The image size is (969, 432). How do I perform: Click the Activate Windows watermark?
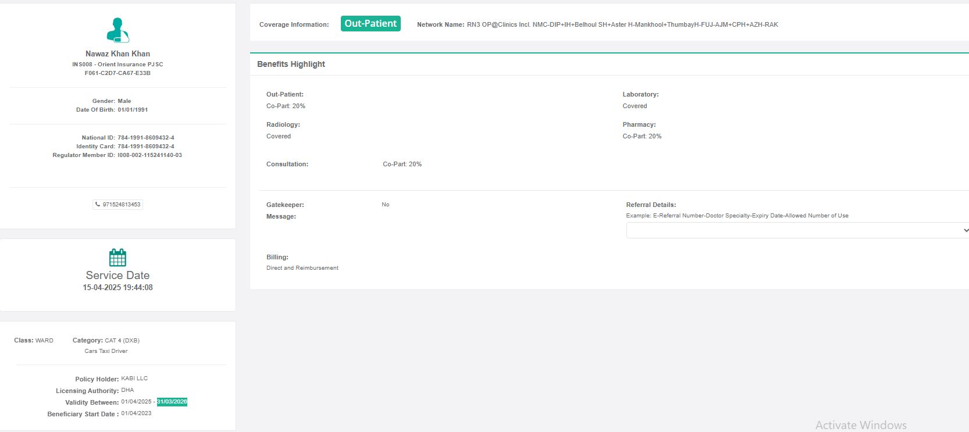coord(861,425)
